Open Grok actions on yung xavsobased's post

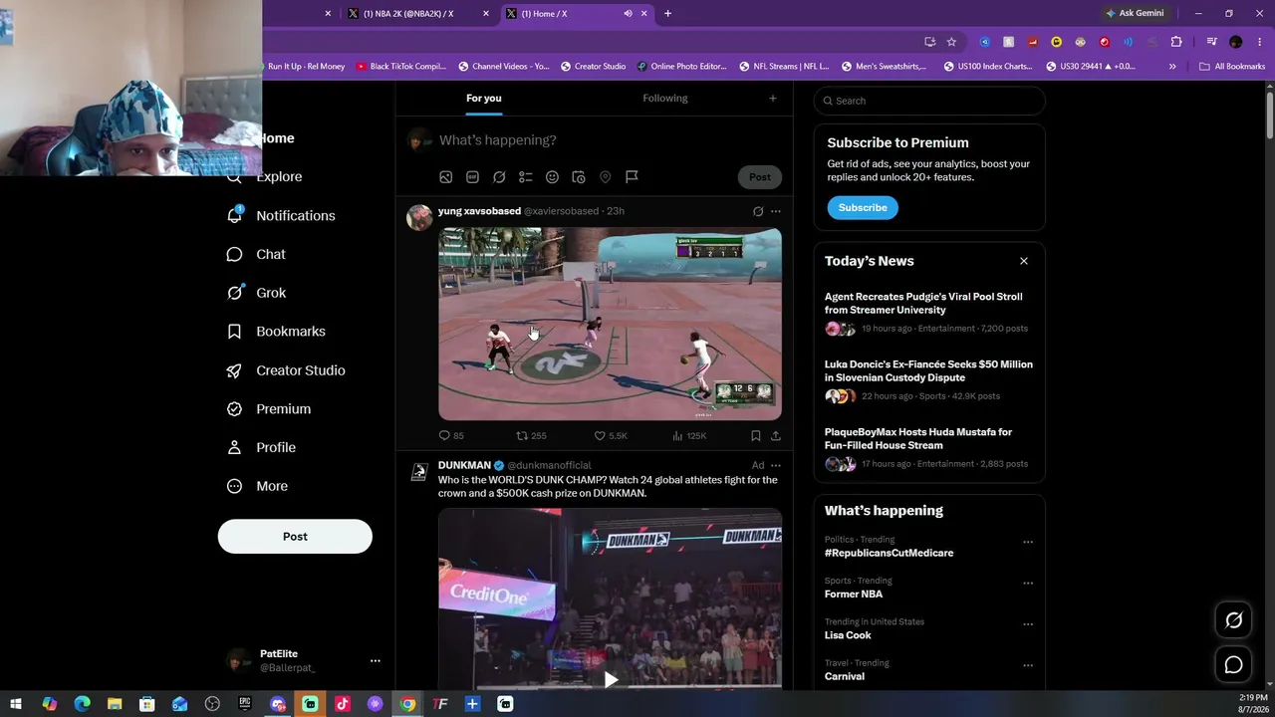[758, 211]
